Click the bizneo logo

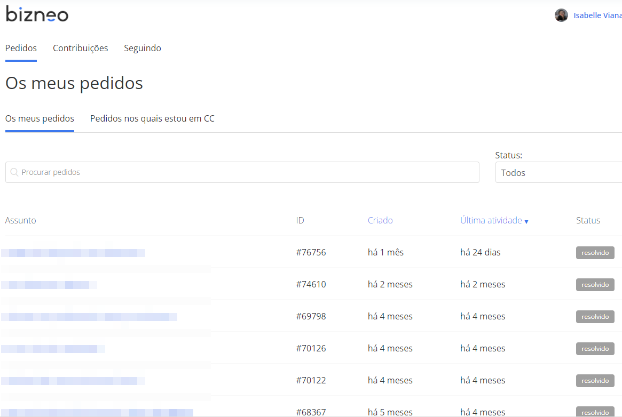(37, 14)
